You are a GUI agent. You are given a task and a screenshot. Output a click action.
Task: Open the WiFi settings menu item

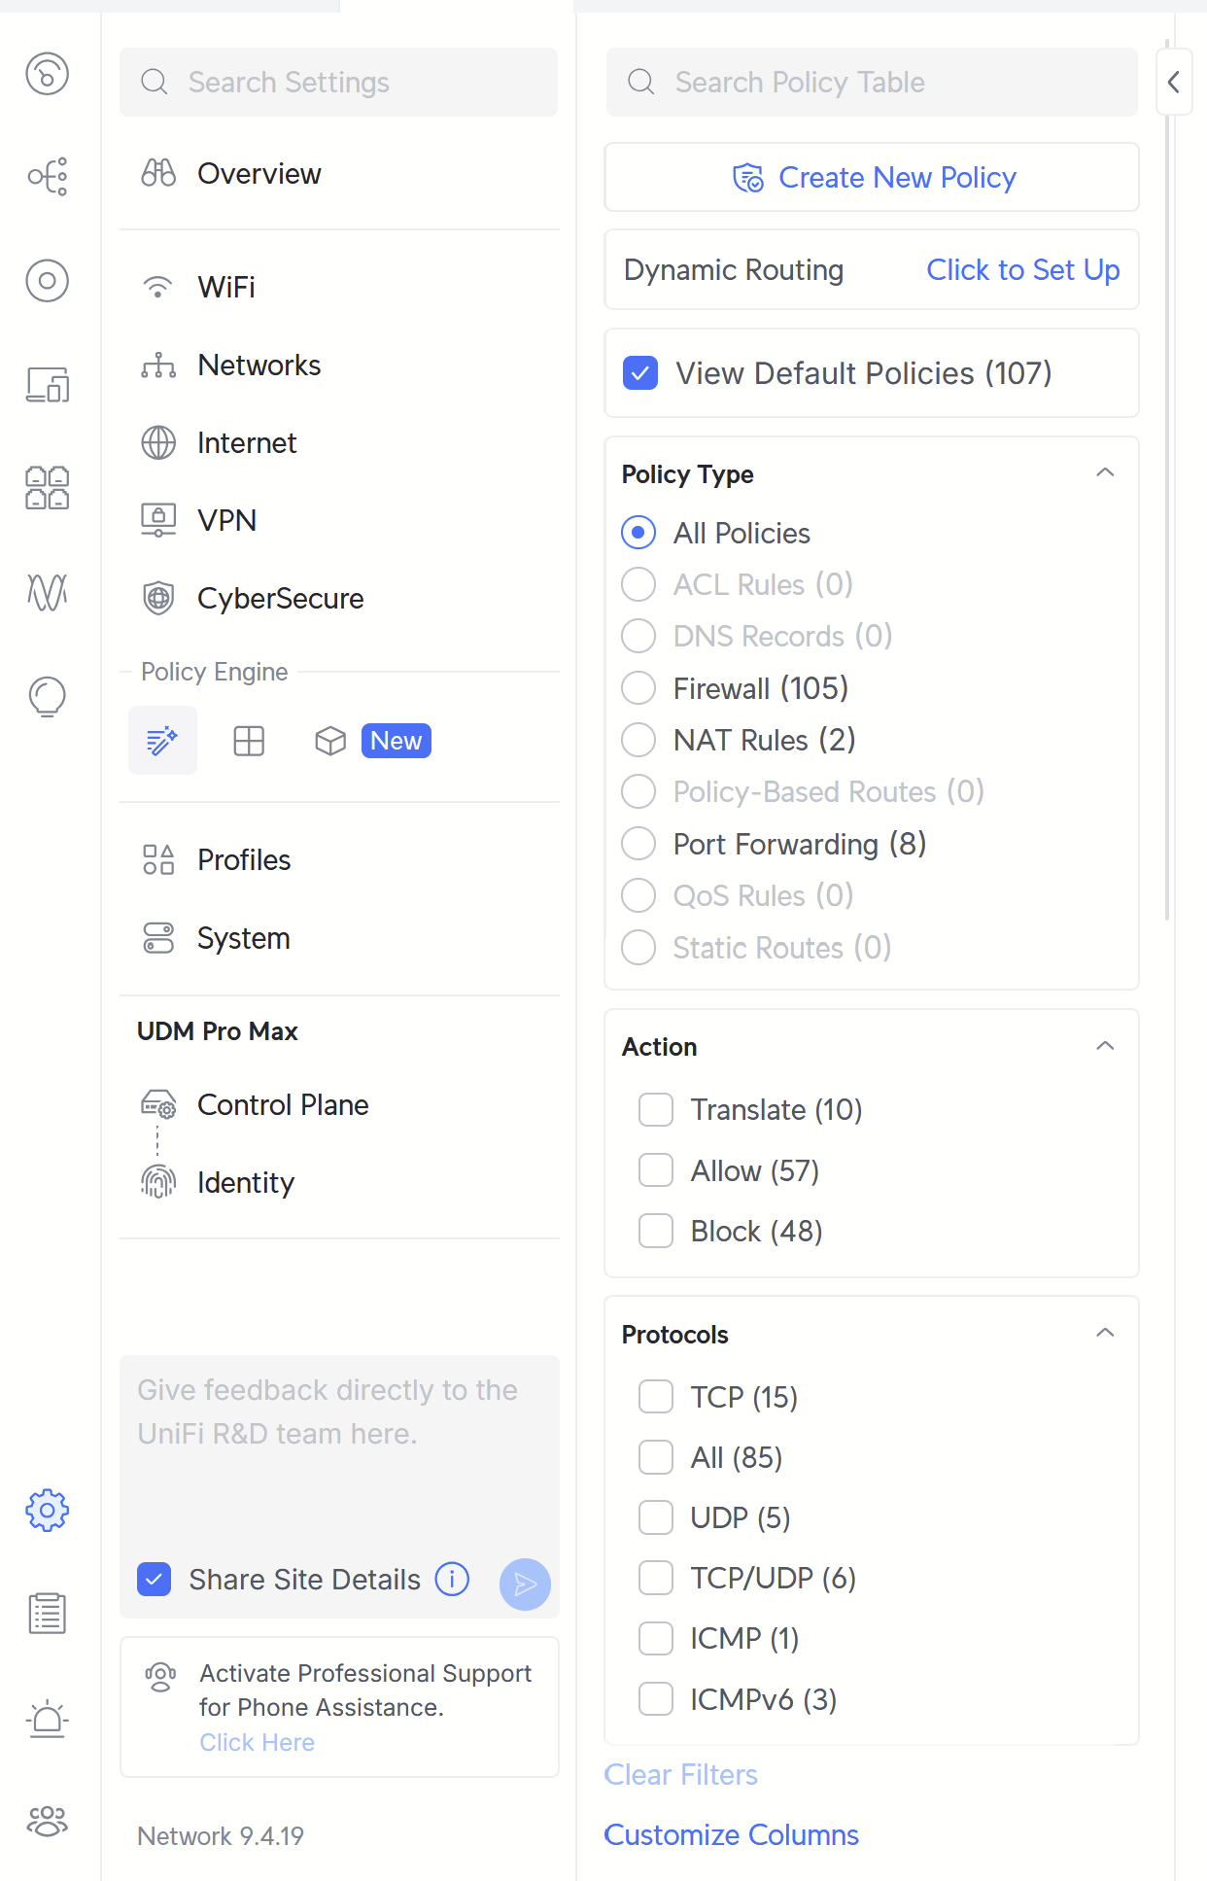[226, 288]
